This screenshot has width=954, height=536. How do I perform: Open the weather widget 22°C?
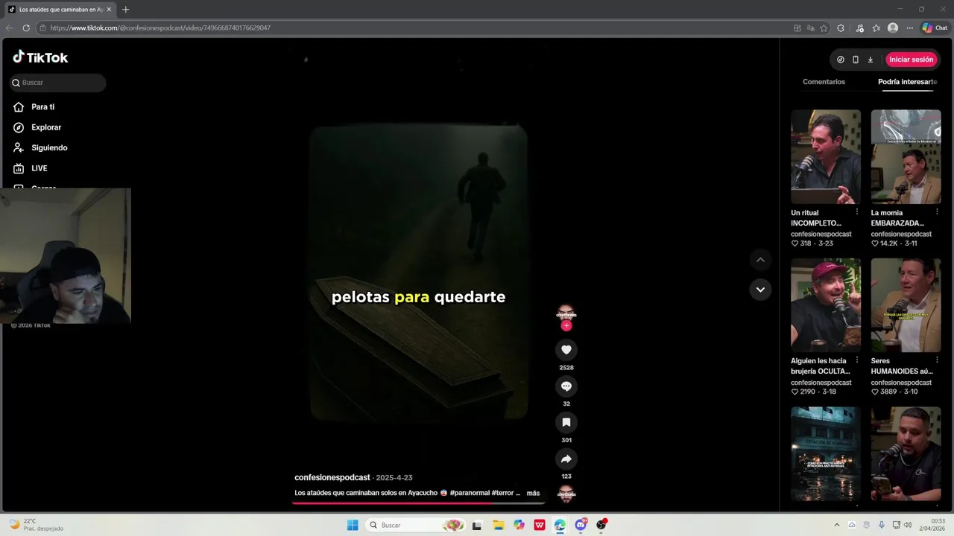(36, 525)
